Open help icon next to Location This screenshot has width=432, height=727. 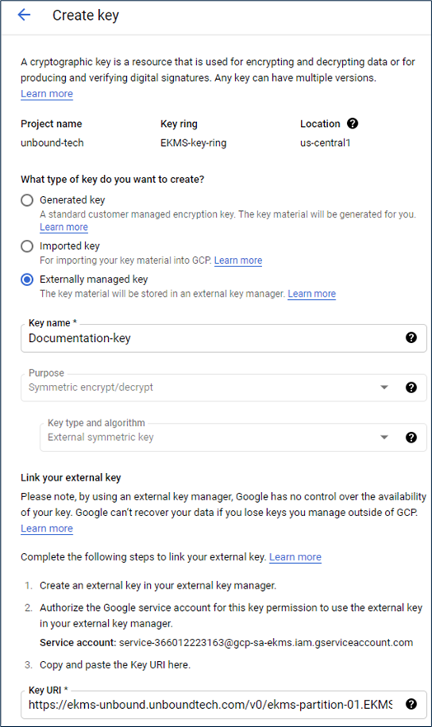click(352, 124)
